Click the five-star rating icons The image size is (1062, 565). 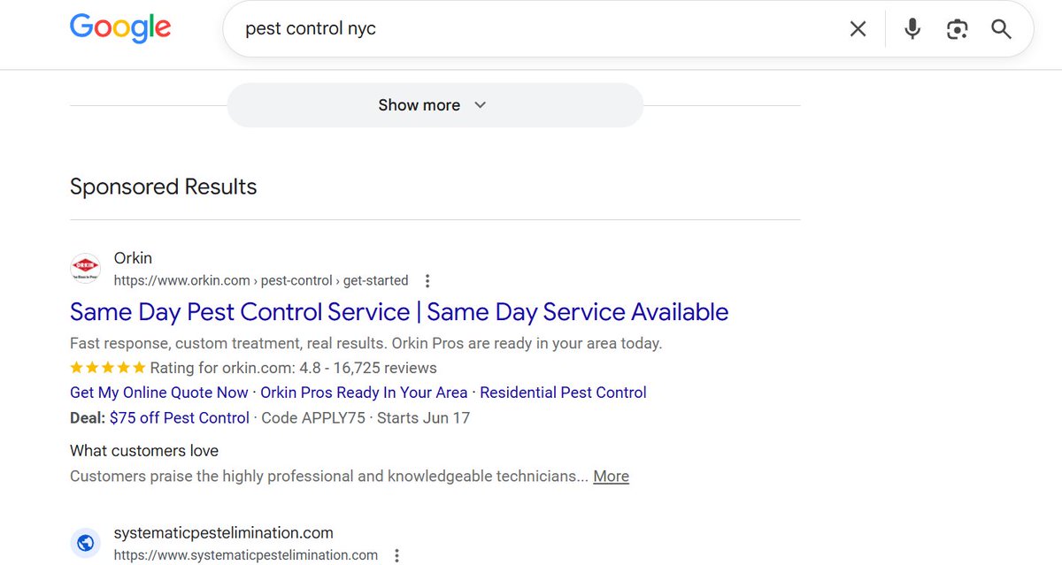tap(108, 368)
